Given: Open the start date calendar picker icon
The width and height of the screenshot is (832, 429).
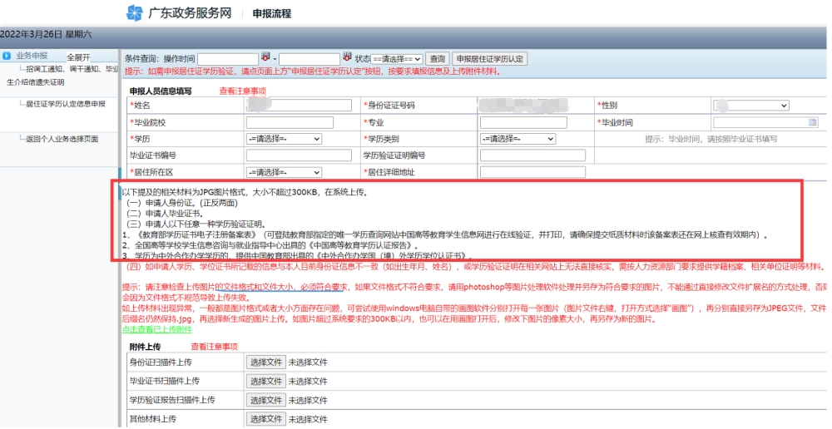Looking at the screenshot, I should (266, 57).
